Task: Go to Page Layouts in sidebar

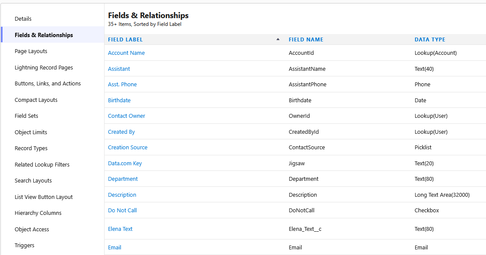Action: click(31, 51)
